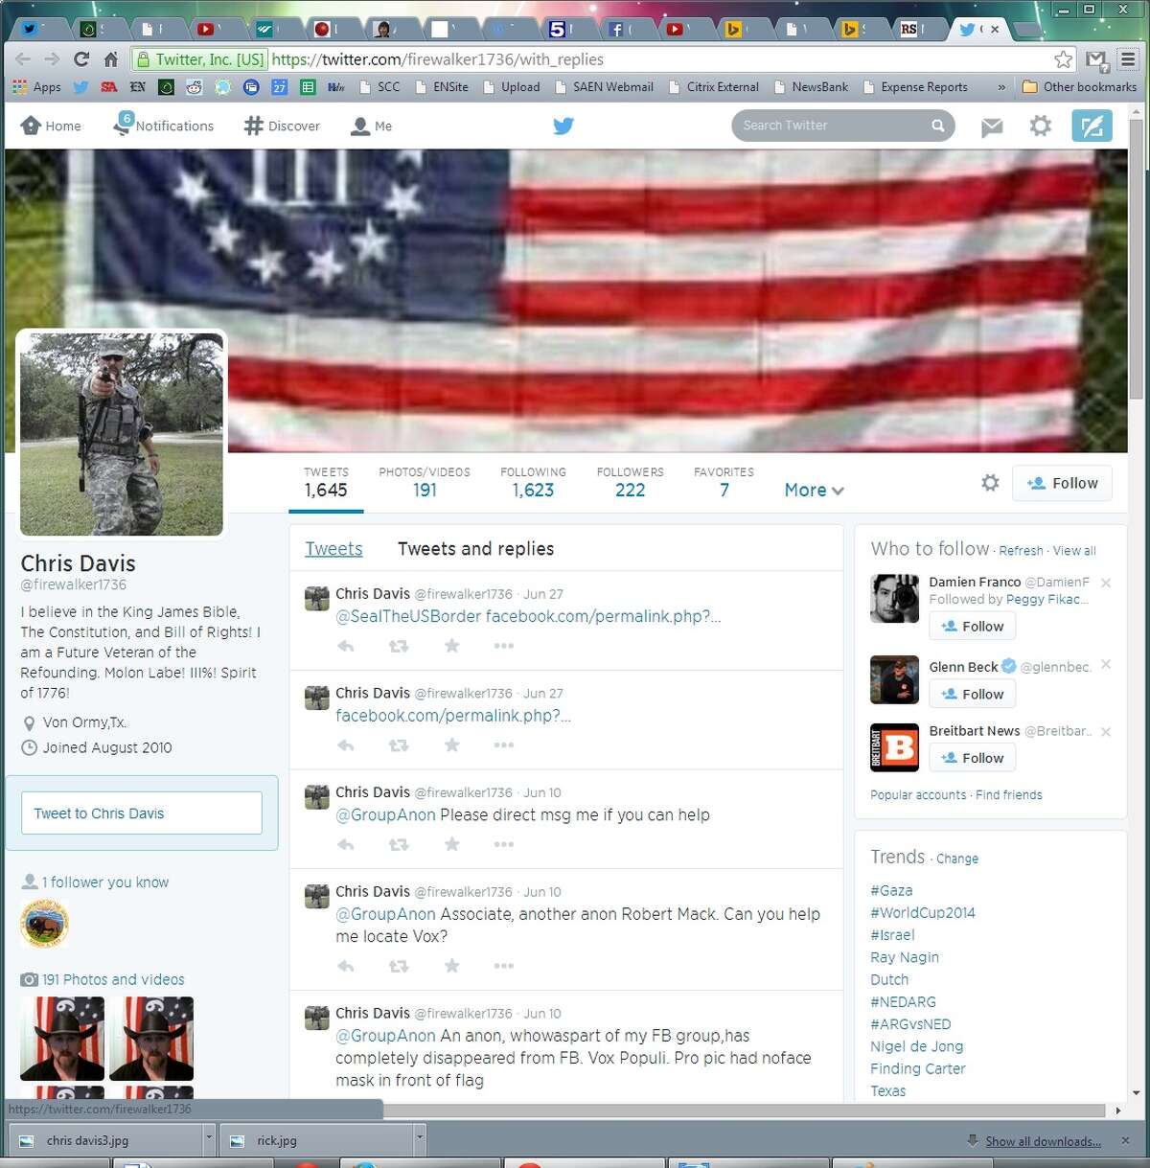
Task: Expand the More dropdown on the profile
Action: pyautogui.click(x=813, y=490)
